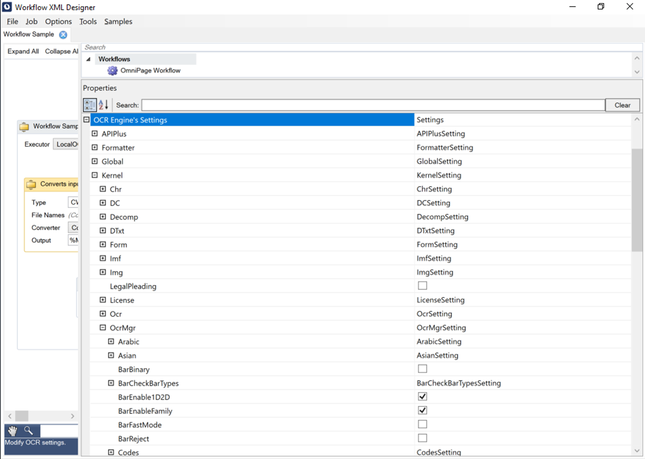The image size is (645, 459).
Task: Disable the BarEnable1D2D option
Action: (x=422, y=396)
